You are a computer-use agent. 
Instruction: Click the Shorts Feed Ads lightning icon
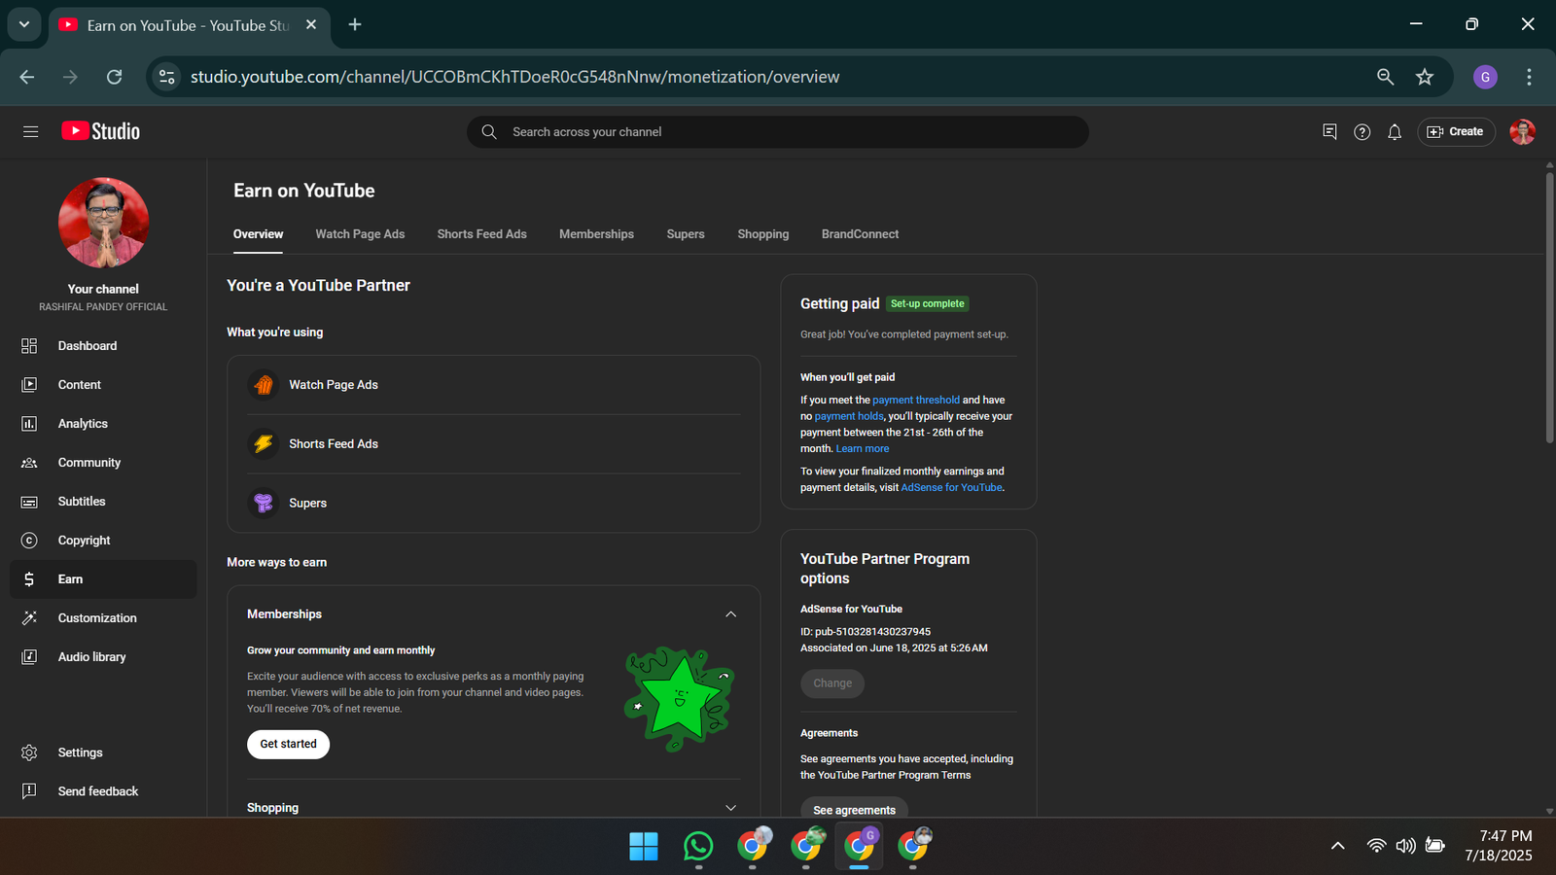click(263, 444)
